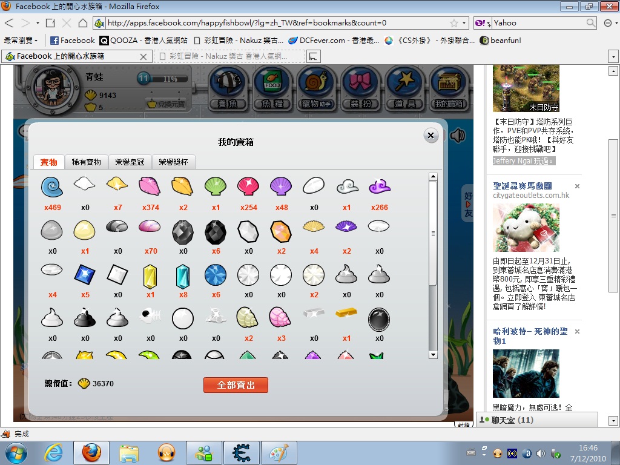Viewport: 620px width, 465px height.
Task: Open back/forward history dropdown arrow
Action: [38, 23]
